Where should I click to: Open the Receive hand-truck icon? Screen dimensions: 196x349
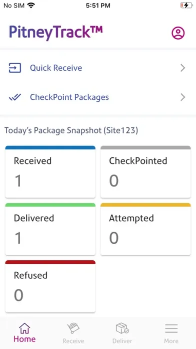[73, 328]
